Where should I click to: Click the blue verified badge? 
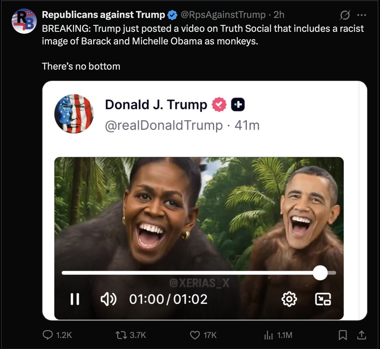point(172,15)
